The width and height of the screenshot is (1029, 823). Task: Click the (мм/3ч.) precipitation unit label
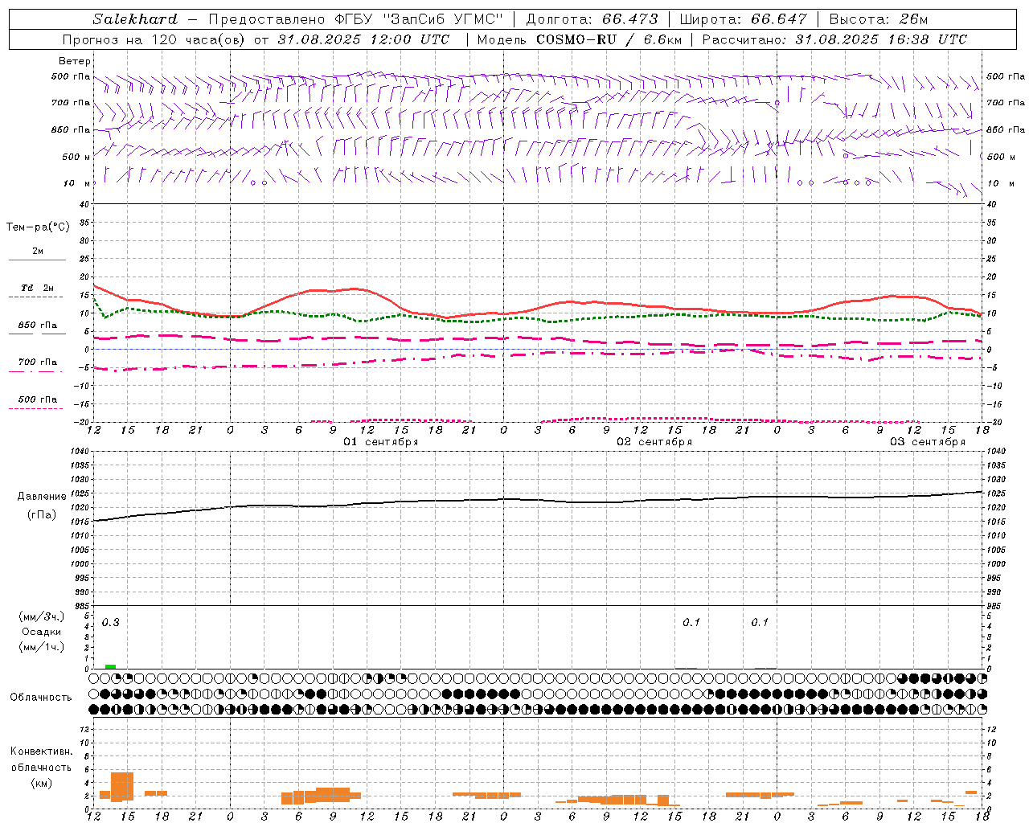click(42, 616)
